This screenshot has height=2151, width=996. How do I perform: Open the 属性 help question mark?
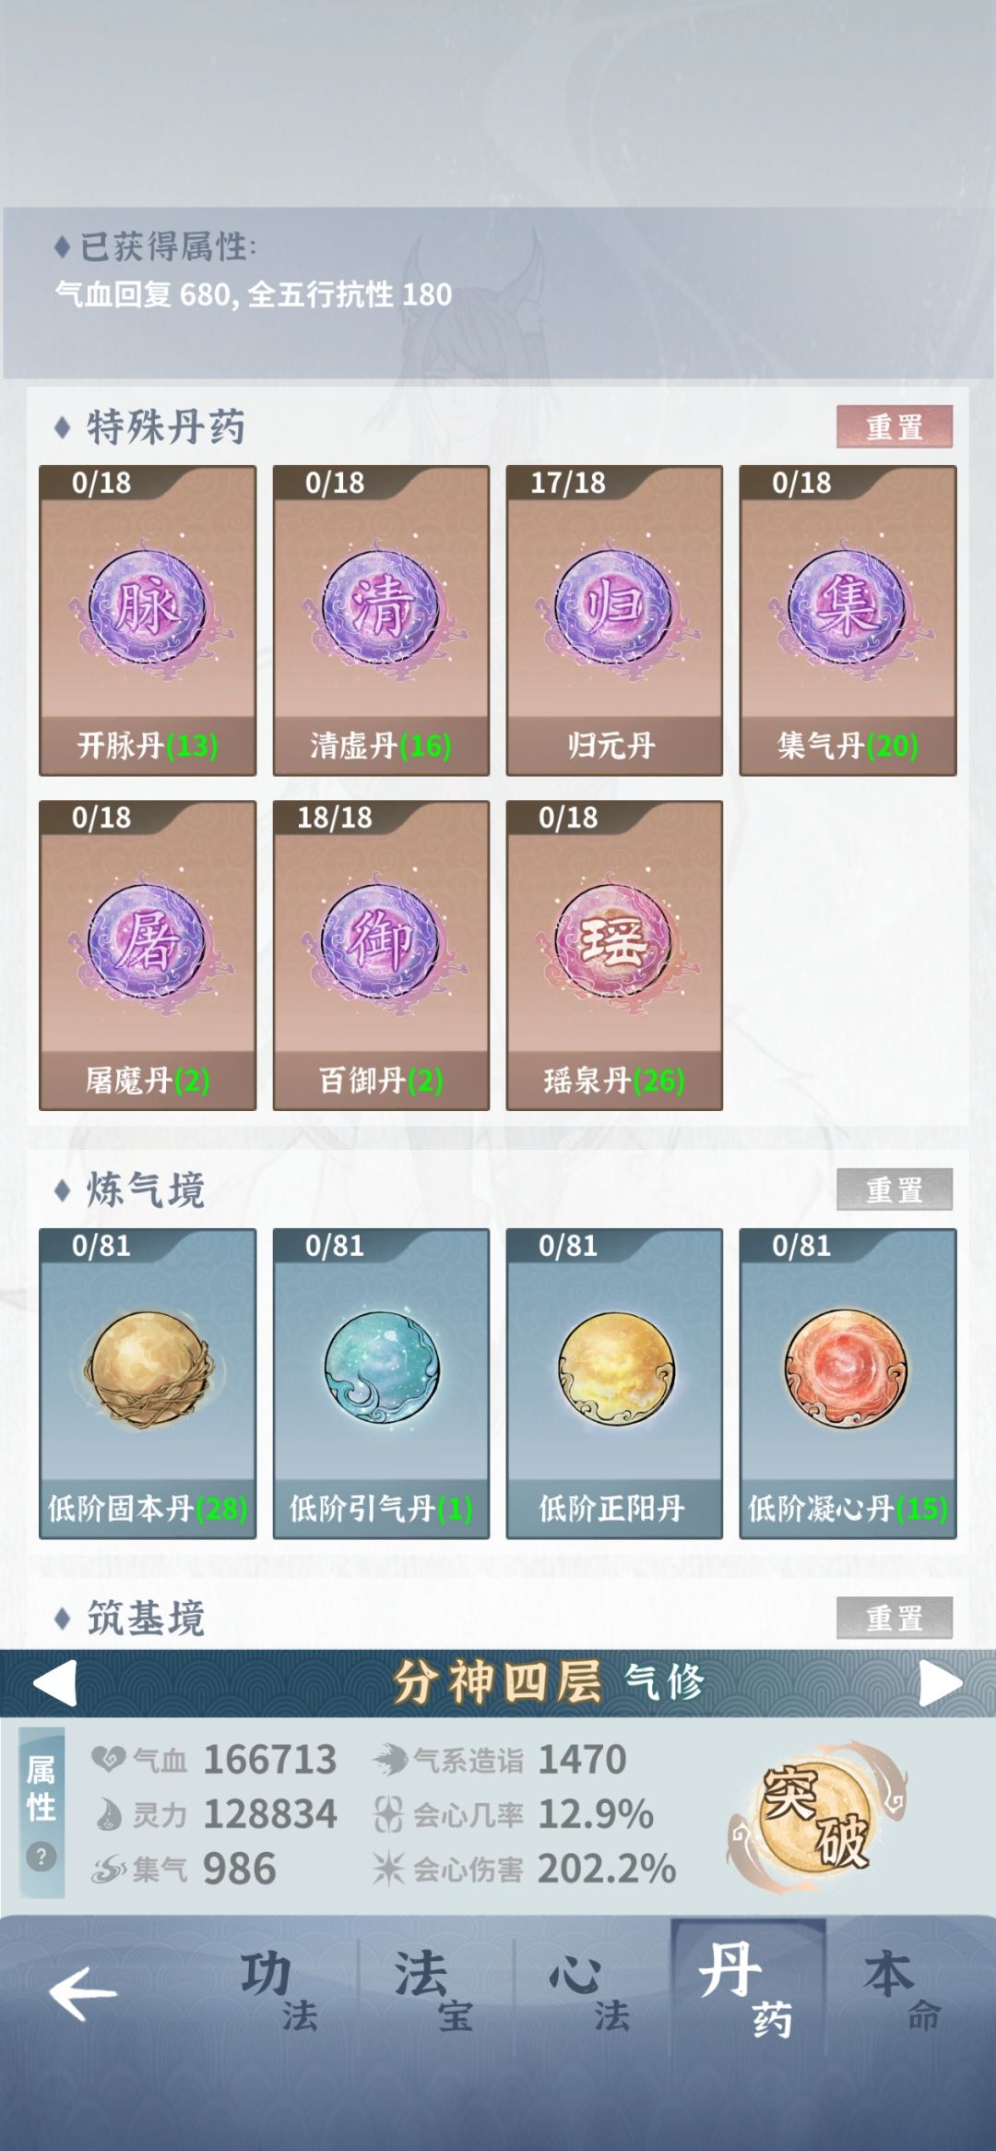click(x=41, y=1856)
